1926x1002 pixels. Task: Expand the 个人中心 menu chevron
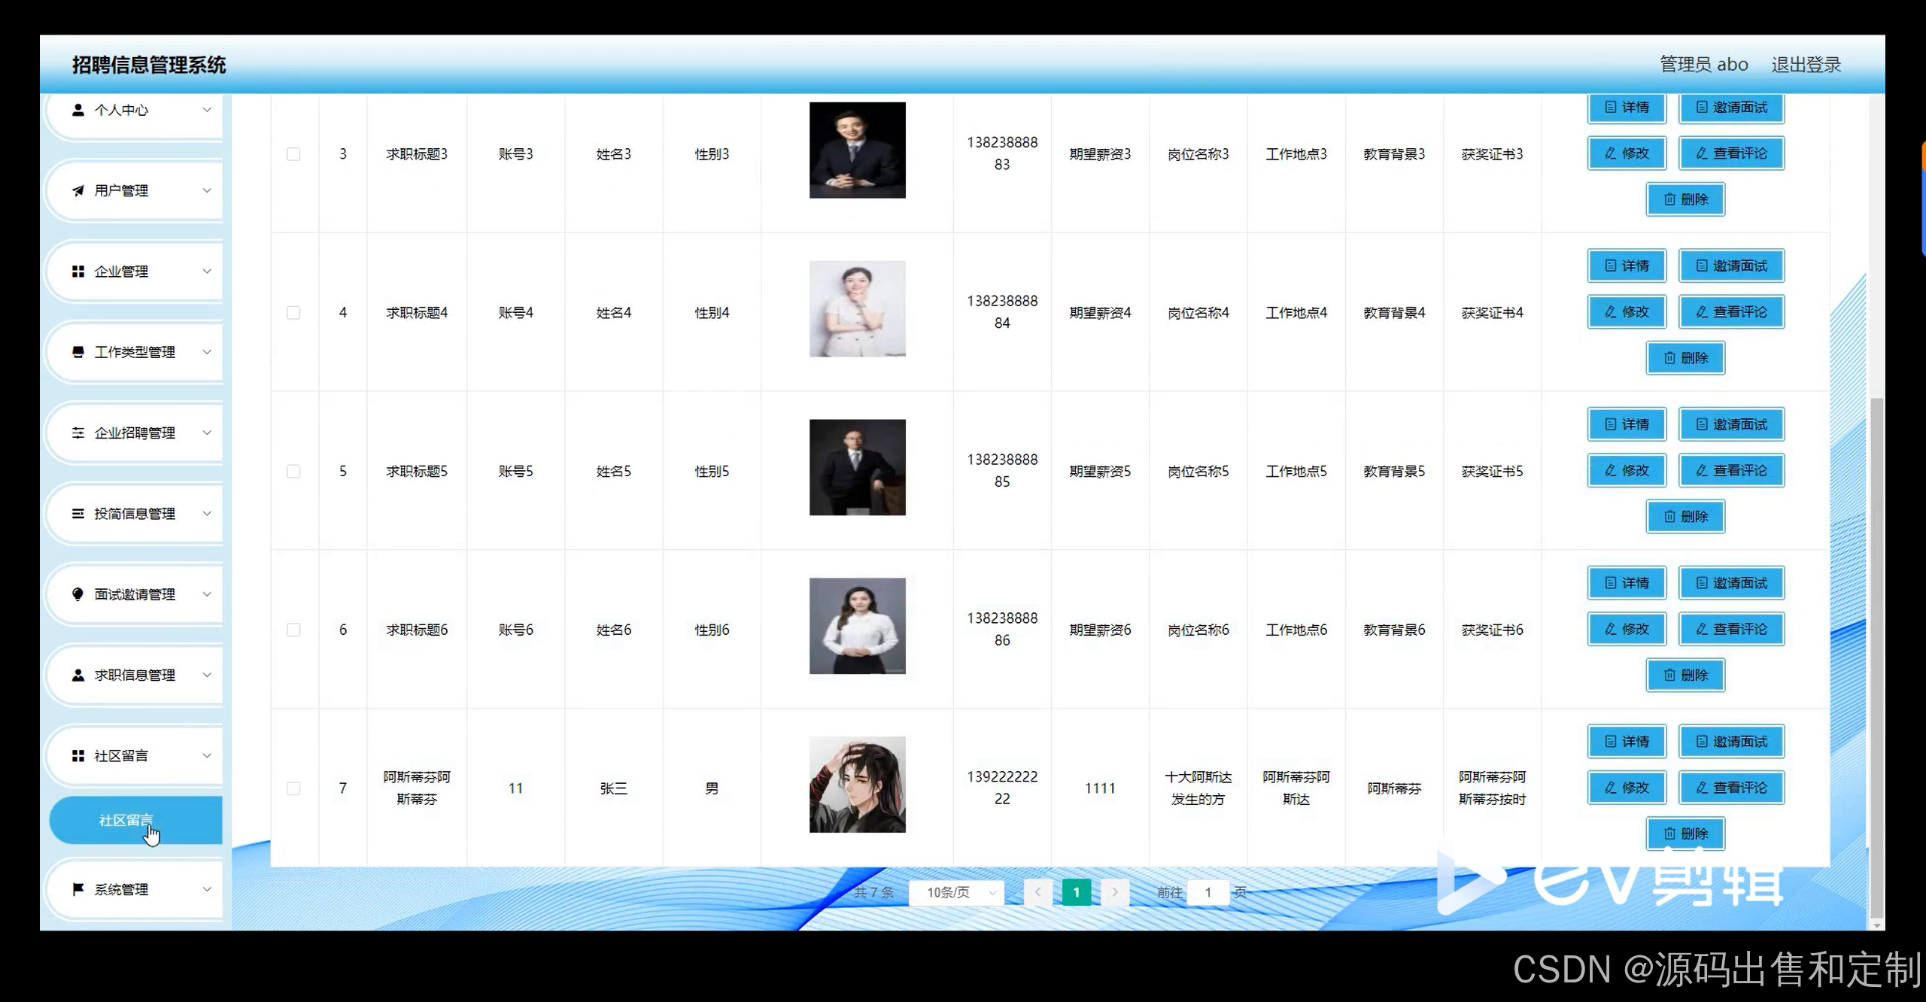(207, 110)
